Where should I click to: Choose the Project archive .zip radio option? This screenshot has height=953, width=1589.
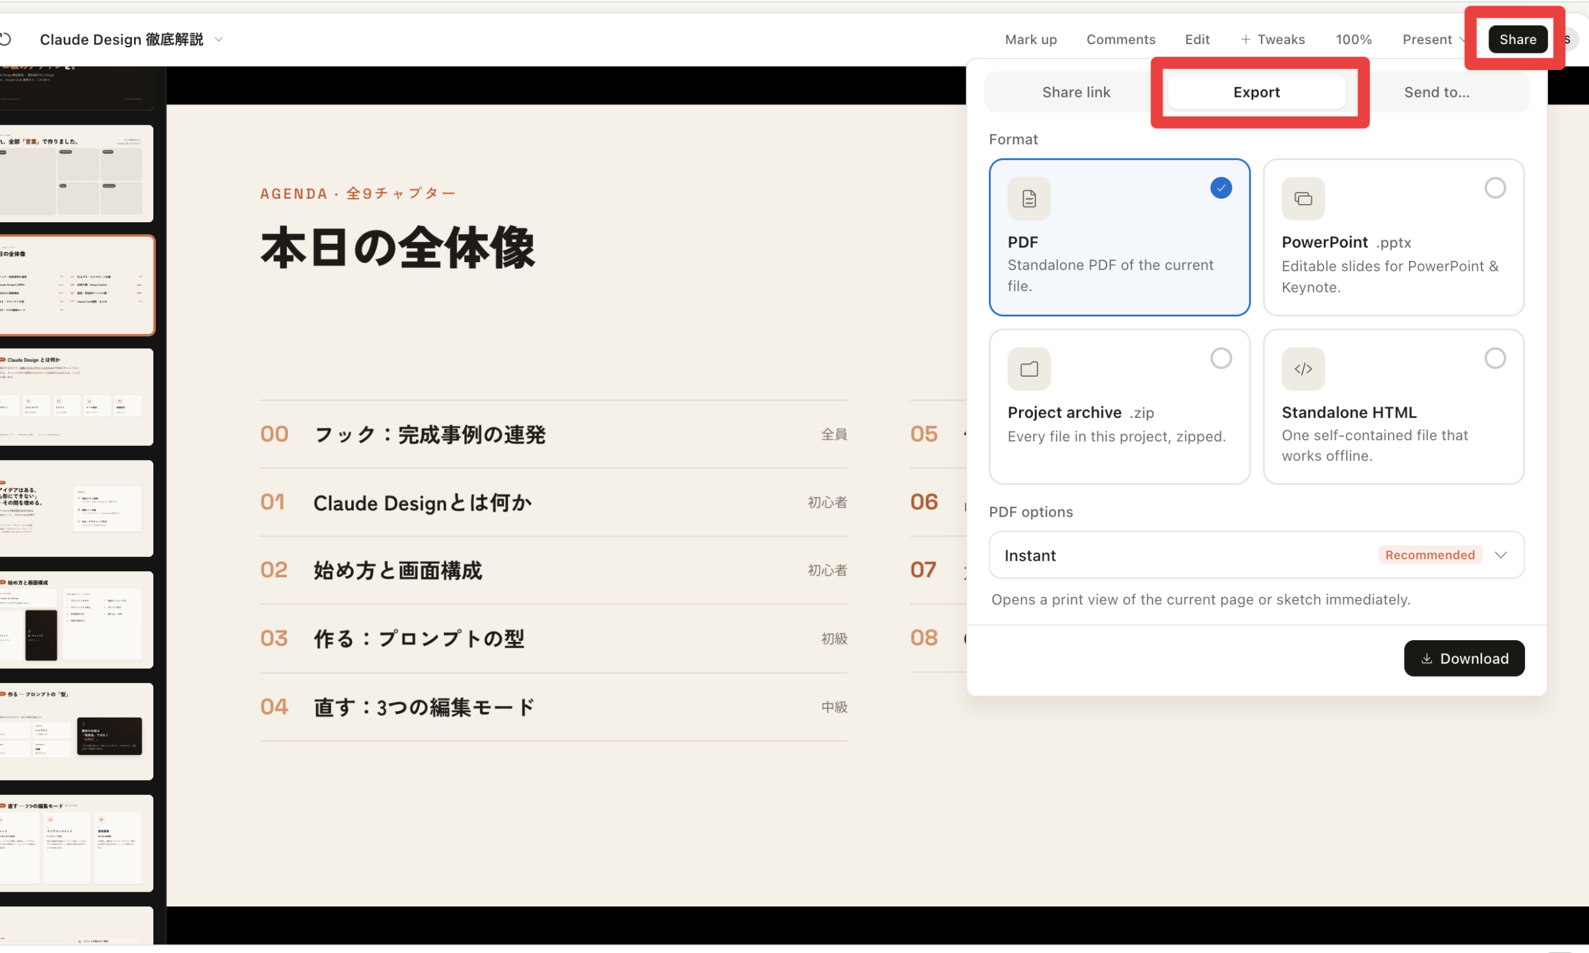1220,358
